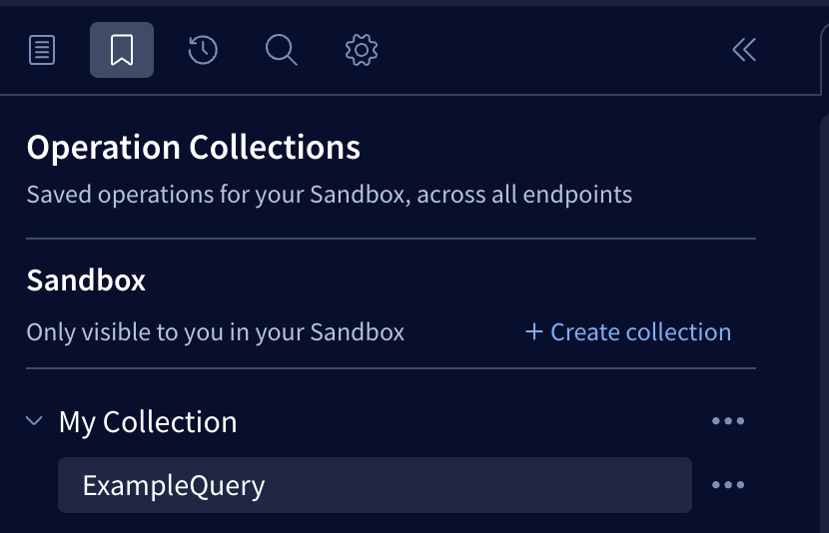Click the Search magnifier icon
This screenshot has width=829, height=533.
pos(282,50)
